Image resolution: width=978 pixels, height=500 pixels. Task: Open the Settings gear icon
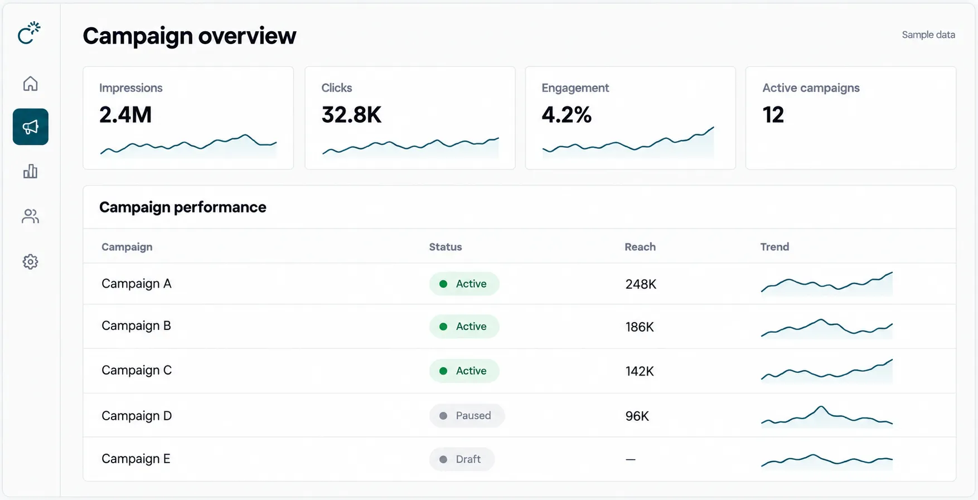pyautogui.click(x=31, y=261)
